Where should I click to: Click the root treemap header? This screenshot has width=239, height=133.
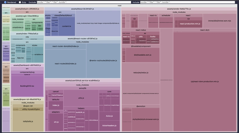[x=119, y=6]
